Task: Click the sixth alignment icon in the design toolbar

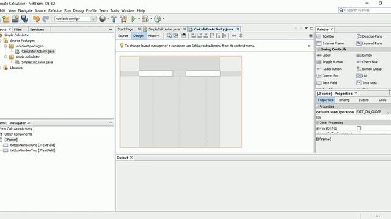Action: pyautogui.click(x=224, y=36)
